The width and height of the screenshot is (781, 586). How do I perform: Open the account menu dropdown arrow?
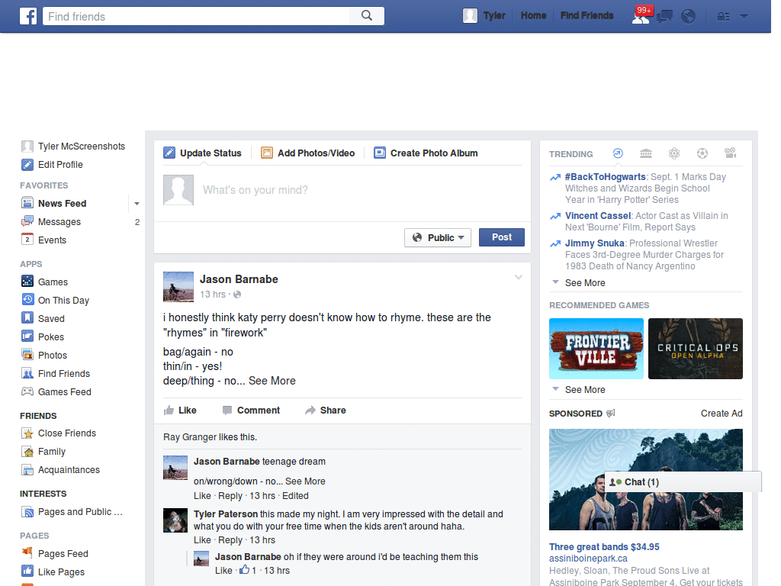click(x=744, y=17)
